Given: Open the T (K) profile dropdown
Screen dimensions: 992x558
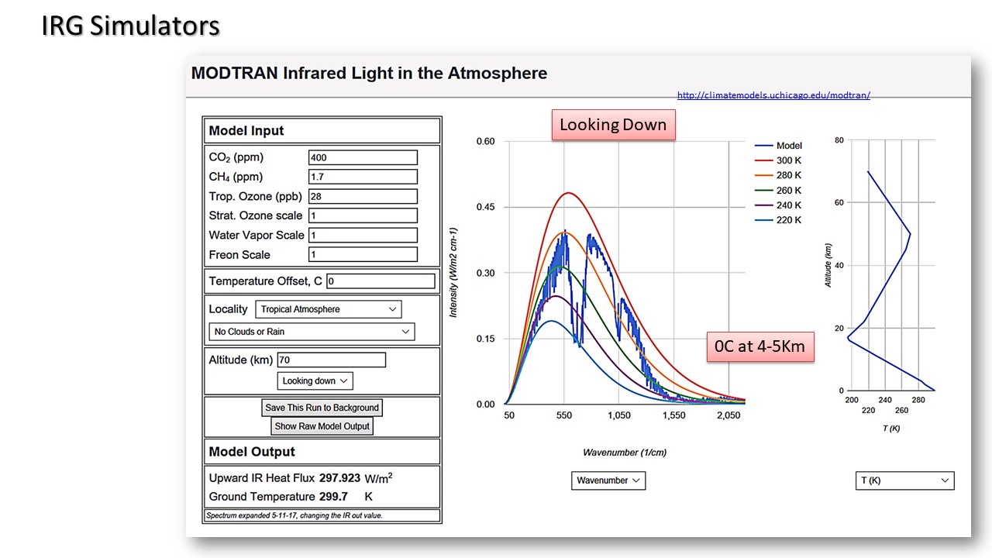Looking at the screenshot, I should point(904,480).
